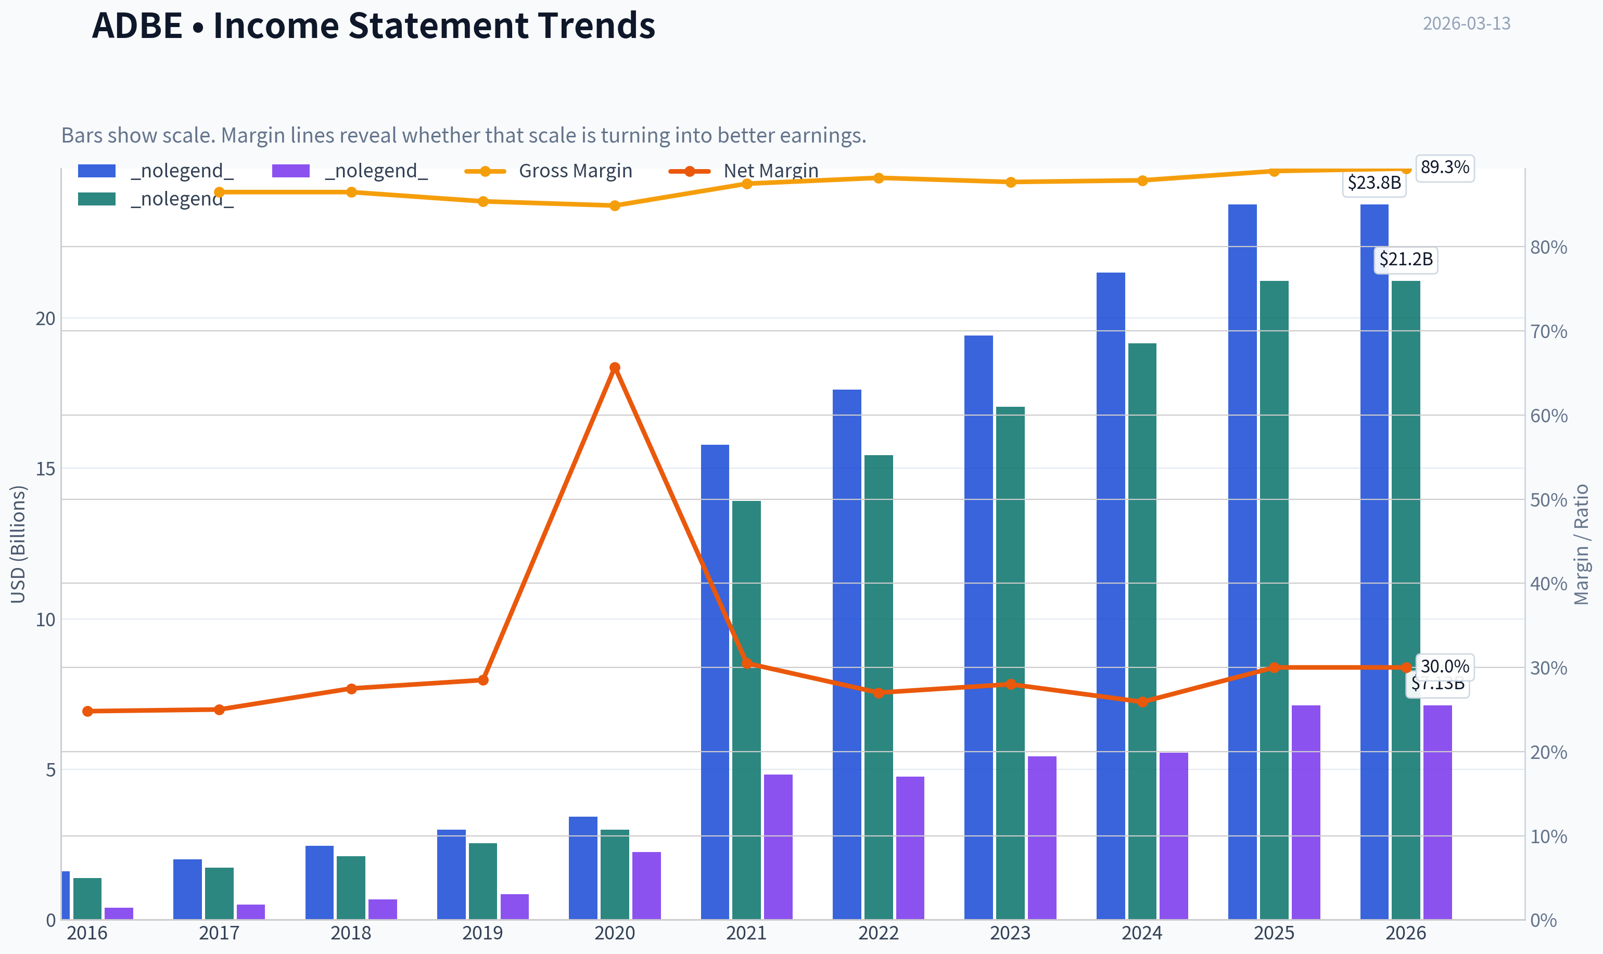Click the 2026 x-axis label

coord(1406,933)
